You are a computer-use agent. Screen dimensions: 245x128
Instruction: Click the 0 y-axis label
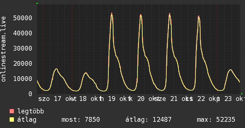tap(30, 94)
